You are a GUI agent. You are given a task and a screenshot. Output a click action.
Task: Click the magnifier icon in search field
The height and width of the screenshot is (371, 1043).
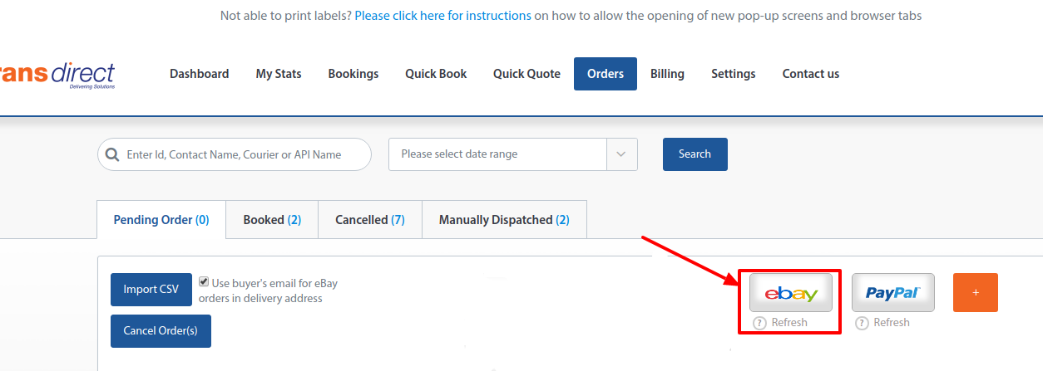tap(111, 154)
